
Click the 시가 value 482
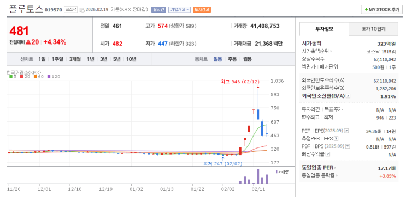[x=117, y=44]
